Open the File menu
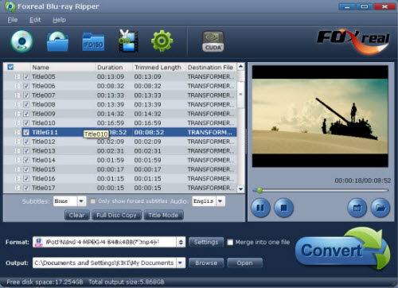This screenshot has height=288, width=398. [13, 20]
